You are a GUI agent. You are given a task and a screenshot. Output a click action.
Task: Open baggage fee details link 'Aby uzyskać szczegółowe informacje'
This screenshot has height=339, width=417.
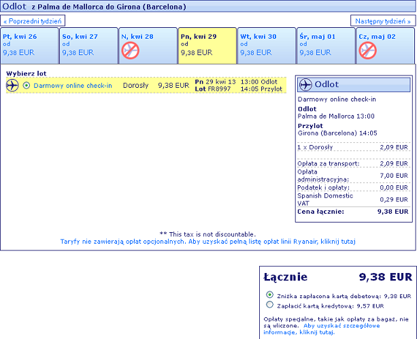coord(322,329)
